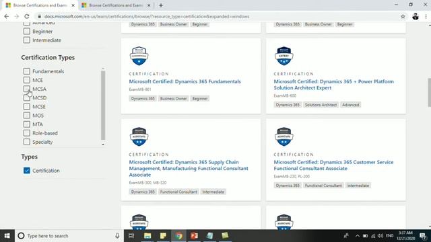Click Supply Chain Management Associate badge

pyautogui.click(x=139, y=136)
